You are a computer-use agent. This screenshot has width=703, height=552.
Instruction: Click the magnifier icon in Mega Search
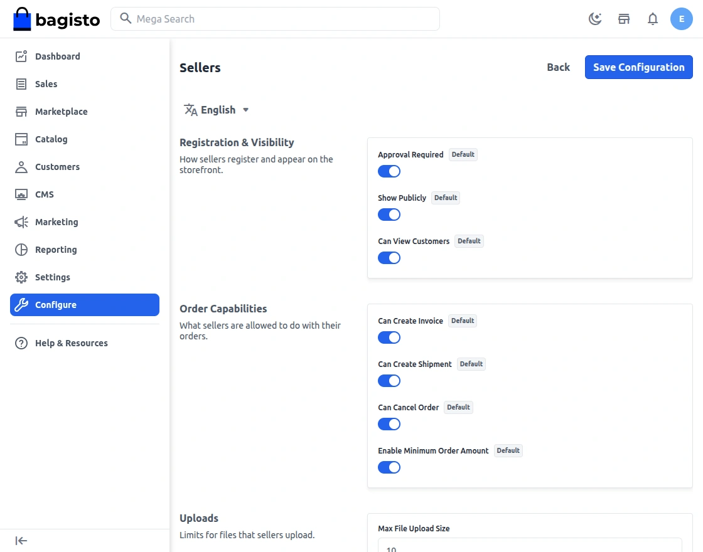tap(126, 18)
